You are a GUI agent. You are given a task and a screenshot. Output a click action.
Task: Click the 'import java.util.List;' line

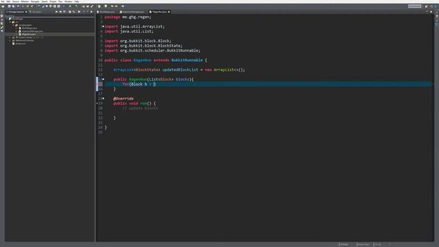tap(129, 32)
